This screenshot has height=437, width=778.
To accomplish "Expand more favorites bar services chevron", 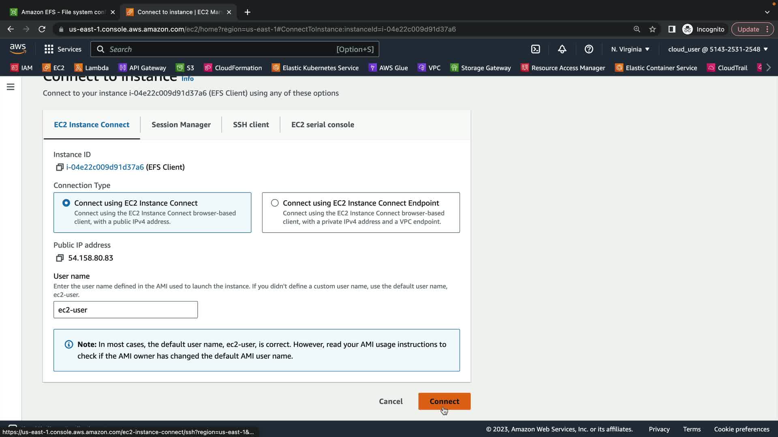I will click(768, 68).
